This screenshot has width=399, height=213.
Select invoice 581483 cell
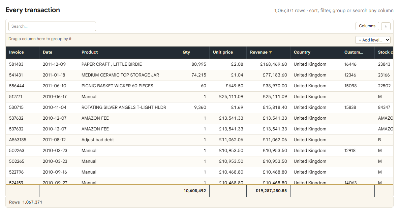tap(22, 64)
